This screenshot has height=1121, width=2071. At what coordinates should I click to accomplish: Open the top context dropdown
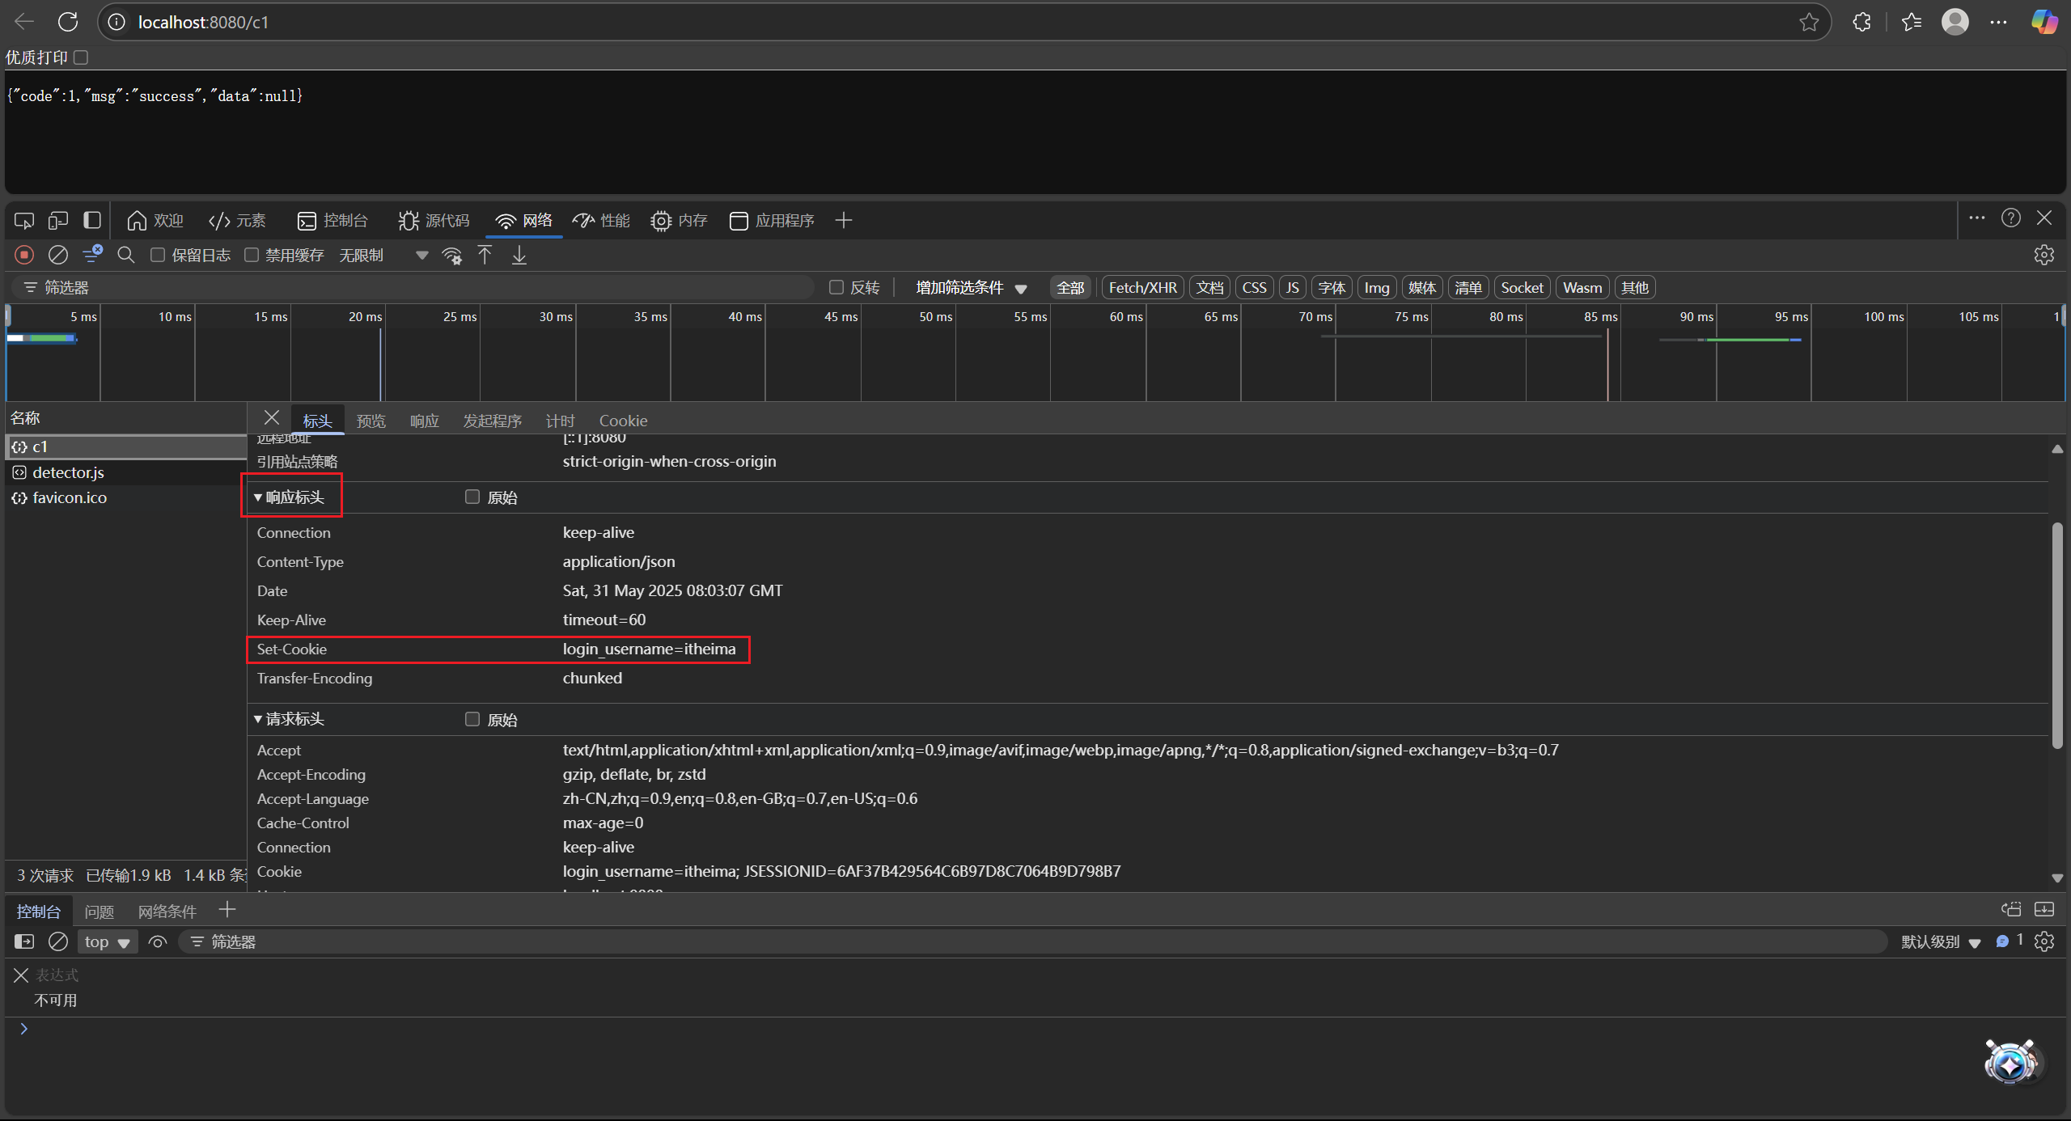[107, 941]
